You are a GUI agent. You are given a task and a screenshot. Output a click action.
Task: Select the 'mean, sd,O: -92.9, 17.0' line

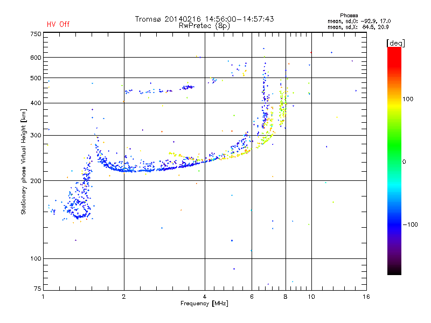[359, 21]
